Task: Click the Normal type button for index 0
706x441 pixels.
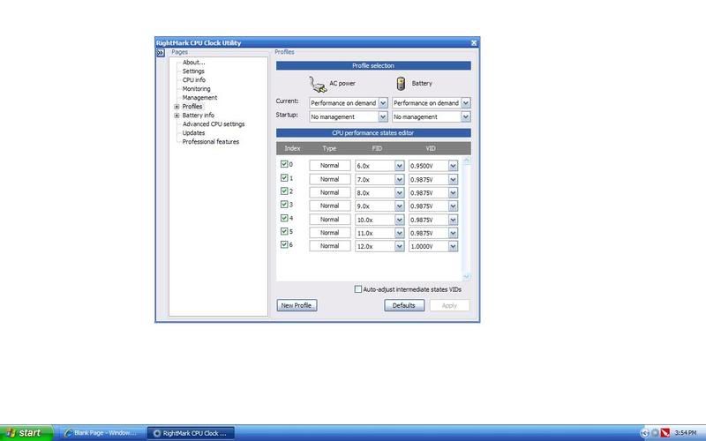Action: pyautogui.click(x=329, y=166)
